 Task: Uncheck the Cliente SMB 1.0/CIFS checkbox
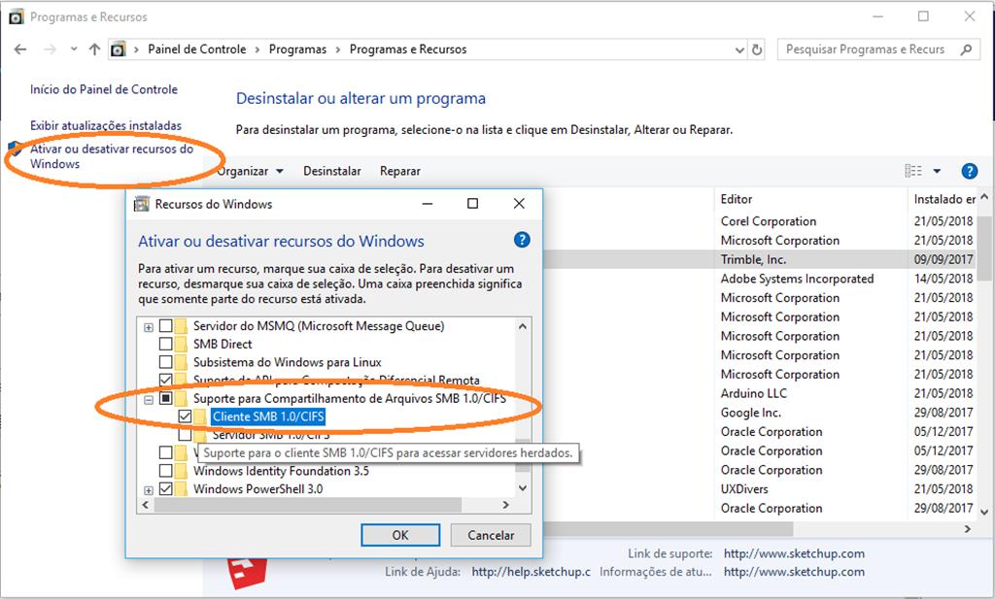coord(185,416)
